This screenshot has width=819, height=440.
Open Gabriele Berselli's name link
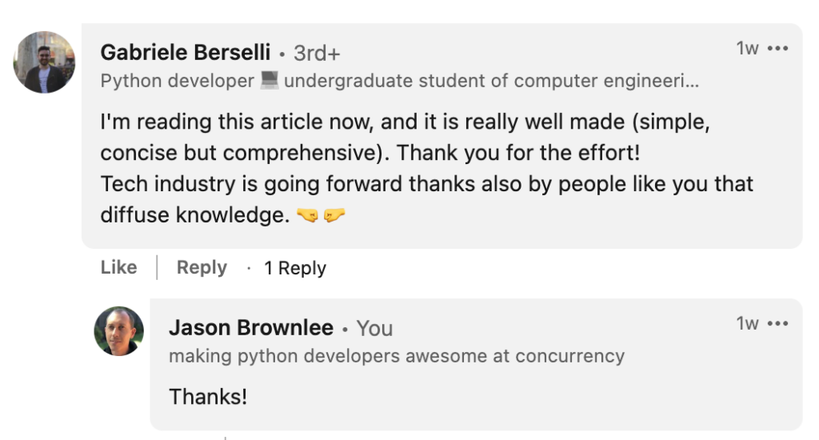pos(186,53)
